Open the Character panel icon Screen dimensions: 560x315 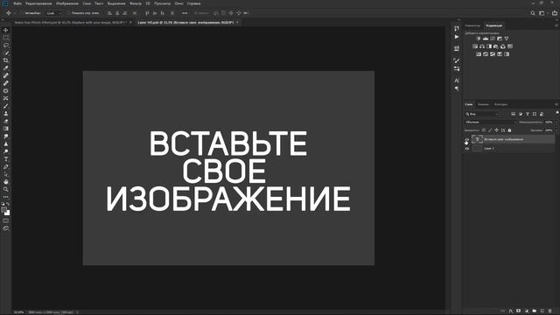[x=457, y=80]
